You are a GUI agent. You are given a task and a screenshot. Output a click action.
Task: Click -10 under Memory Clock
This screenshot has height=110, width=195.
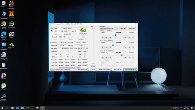coord(106,48)
